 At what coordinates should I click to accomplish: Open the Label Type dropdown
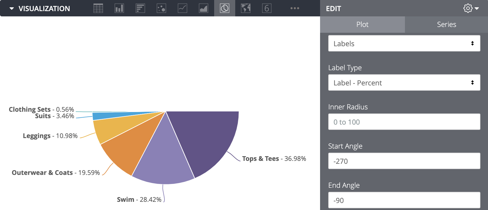coord(404,83)
